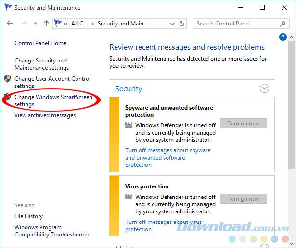This screenshot has width=296, height=248.
Task: Refresh the Control Panel view
Action: pyautogui.click(x=181, y=24)
